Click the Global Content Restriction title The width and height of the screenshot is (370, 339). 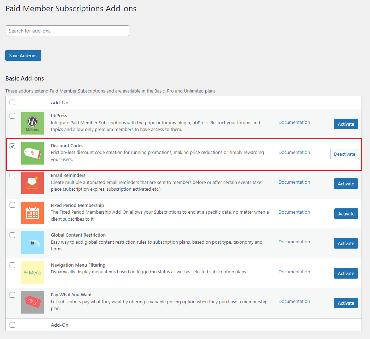point(78,235)
